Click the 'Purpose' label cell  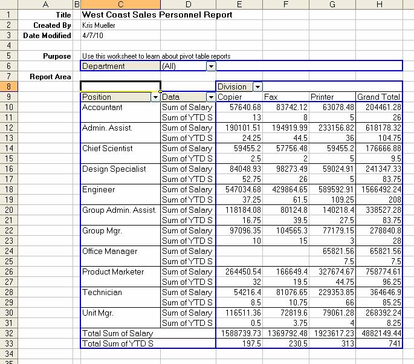45,56
